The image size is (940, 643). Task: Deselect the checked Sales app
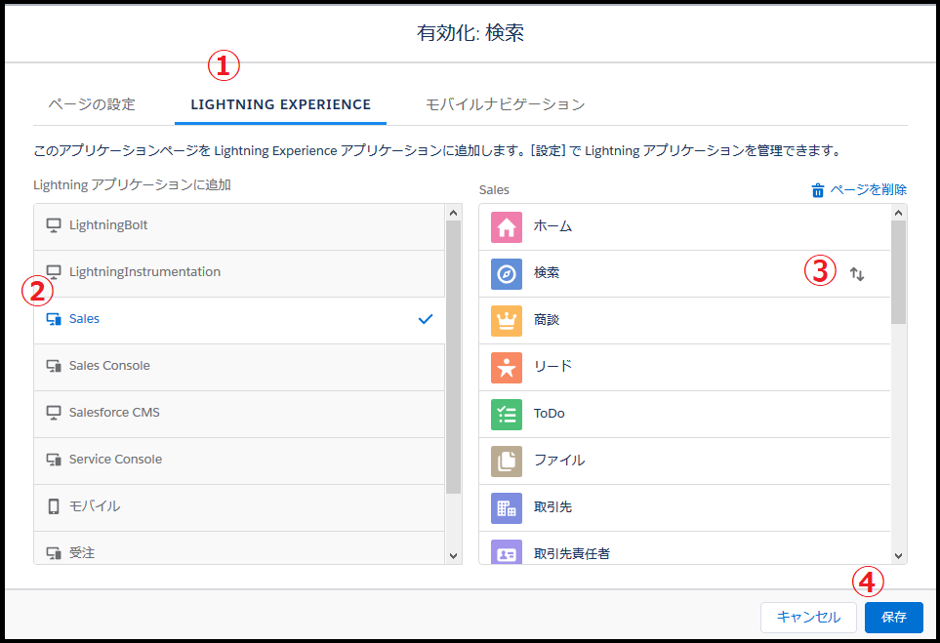tap(239, 321)
